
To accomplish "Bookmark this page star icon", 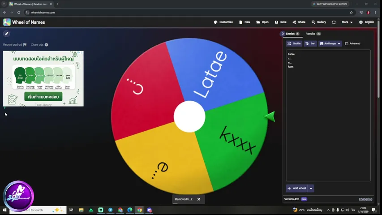I will (x=351, y=13).
